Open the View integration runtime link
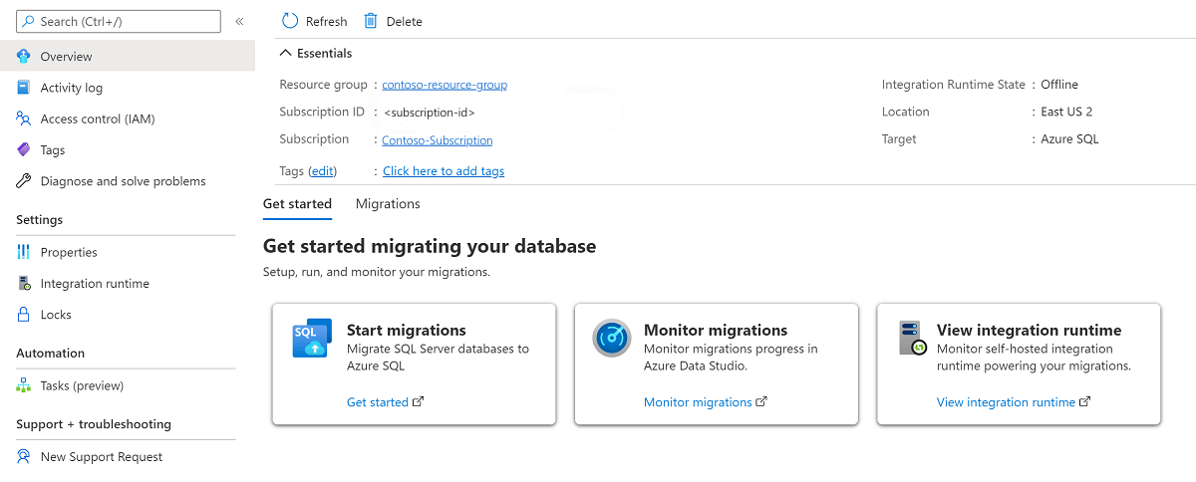1196x482 pixels. point(1006,402)
